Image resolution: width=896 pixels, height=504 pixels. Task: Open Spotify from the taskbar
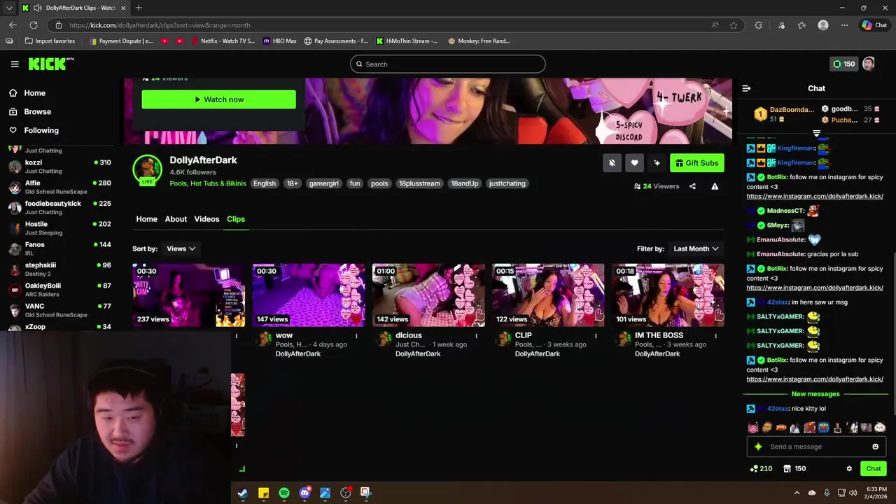tap(284, 493)
